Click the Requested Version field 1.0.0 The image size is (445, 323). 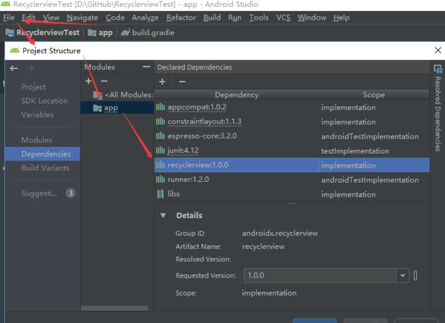pos(320,275)
